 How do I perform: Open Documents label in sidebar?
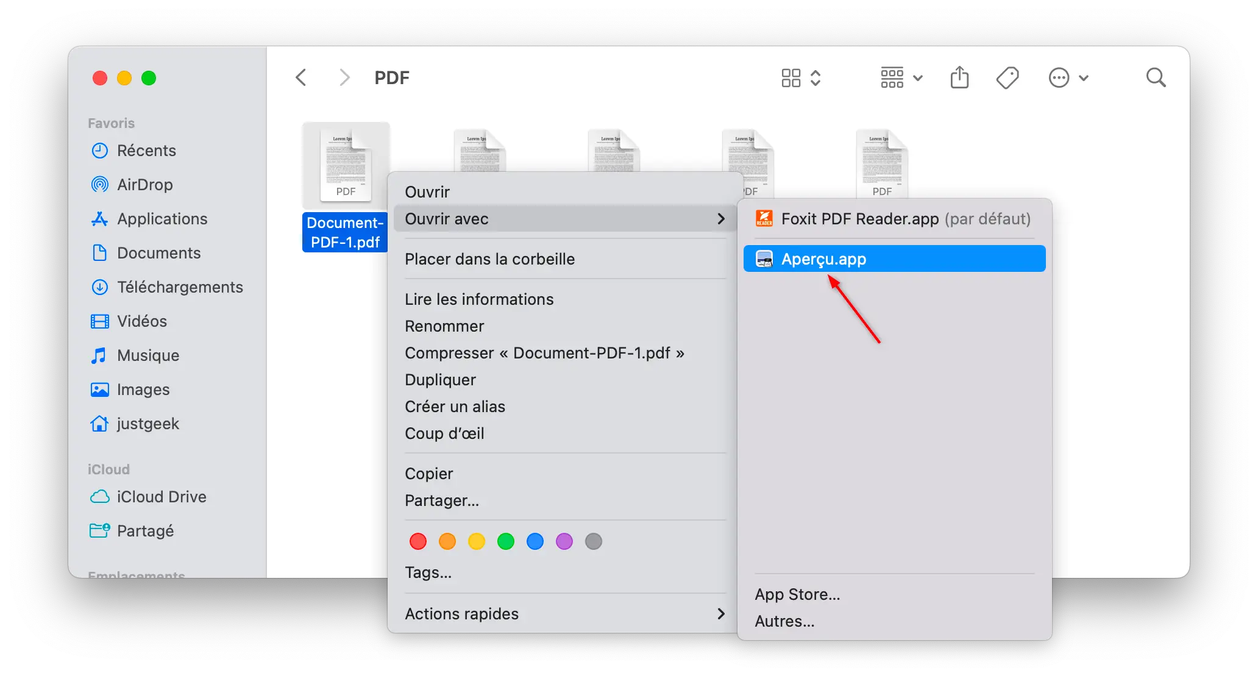tap(159, 253)
